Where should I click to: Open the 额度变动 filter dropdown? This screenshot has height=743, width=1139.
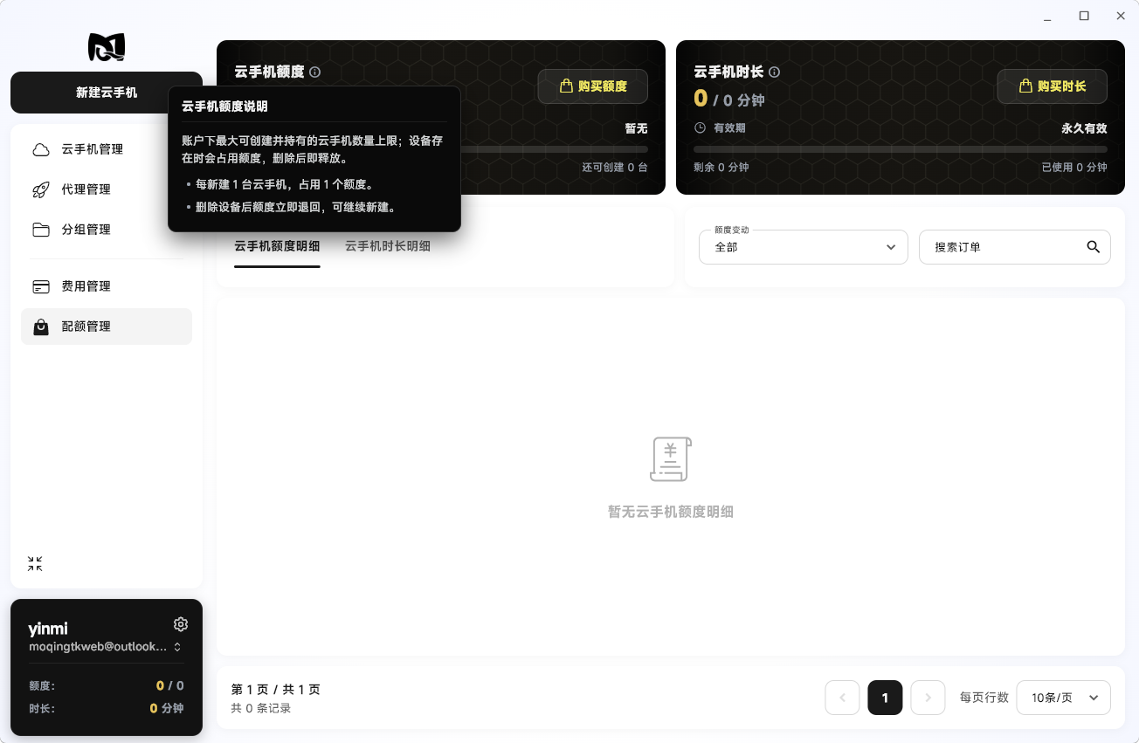(x=804, y=247)
